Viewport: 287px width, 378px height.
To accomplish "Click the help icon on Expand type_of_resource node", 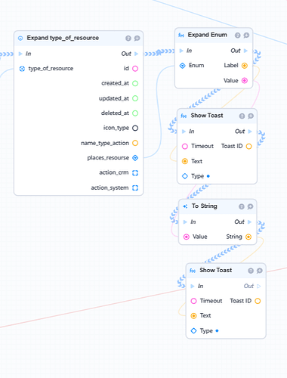I will coord(128,39).
